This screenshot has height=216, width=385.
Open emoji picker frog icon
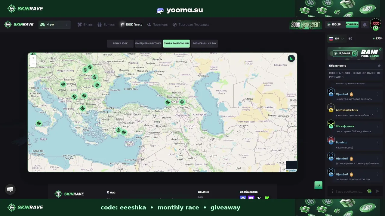[x=369, y=191]
